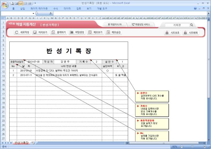Select date cell 2013-07-11
The width and height of the screenshot is (211, 149).
click(26, 75)
